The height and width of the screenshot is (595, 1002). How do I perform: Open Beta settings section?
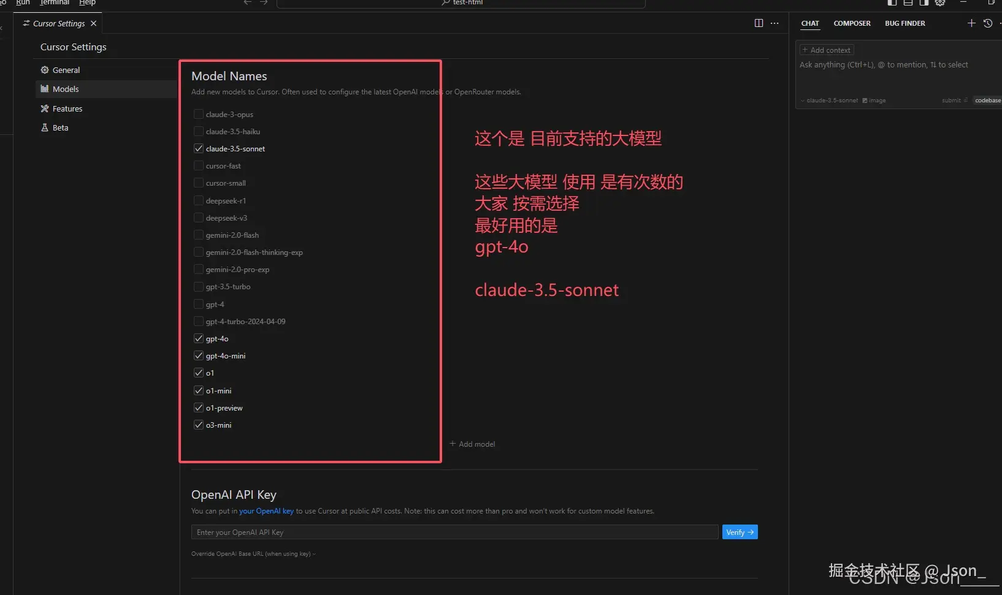click(x=105, y=127)
